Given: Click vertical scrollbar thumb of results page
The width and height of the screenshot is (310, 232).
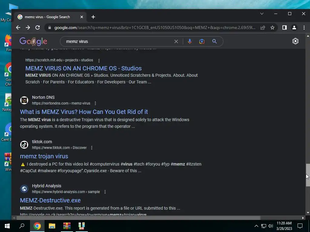Looking at the screenshot, I should click(x=308, y=175).
